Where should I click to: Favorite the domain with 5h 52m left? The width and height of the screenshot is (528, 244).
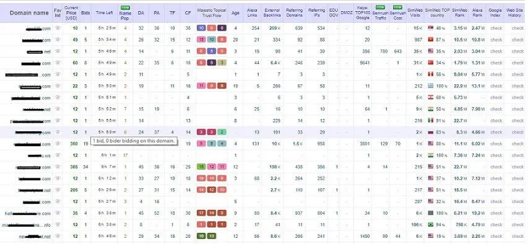[x=58, y=109]
